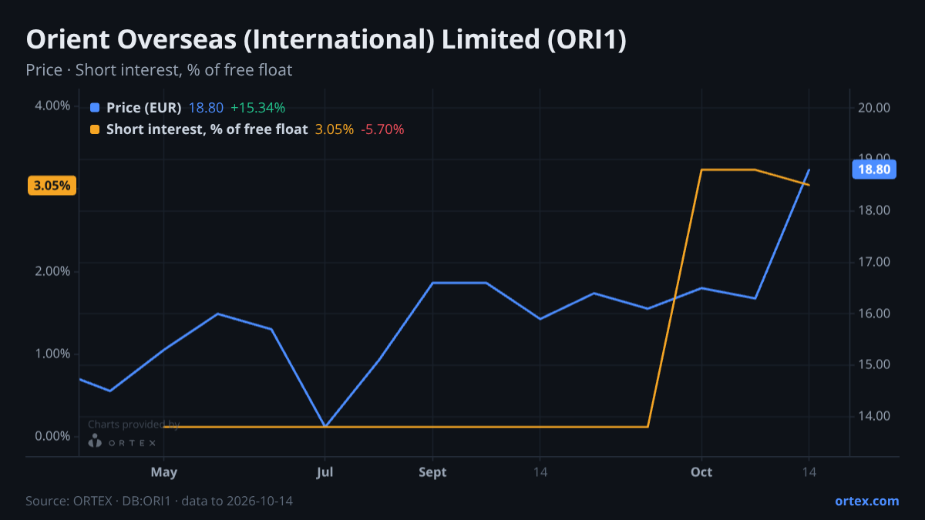Click the ORTEX logo icon
Viewport: 925px width, 520px height.
click(x=95, y=441)
